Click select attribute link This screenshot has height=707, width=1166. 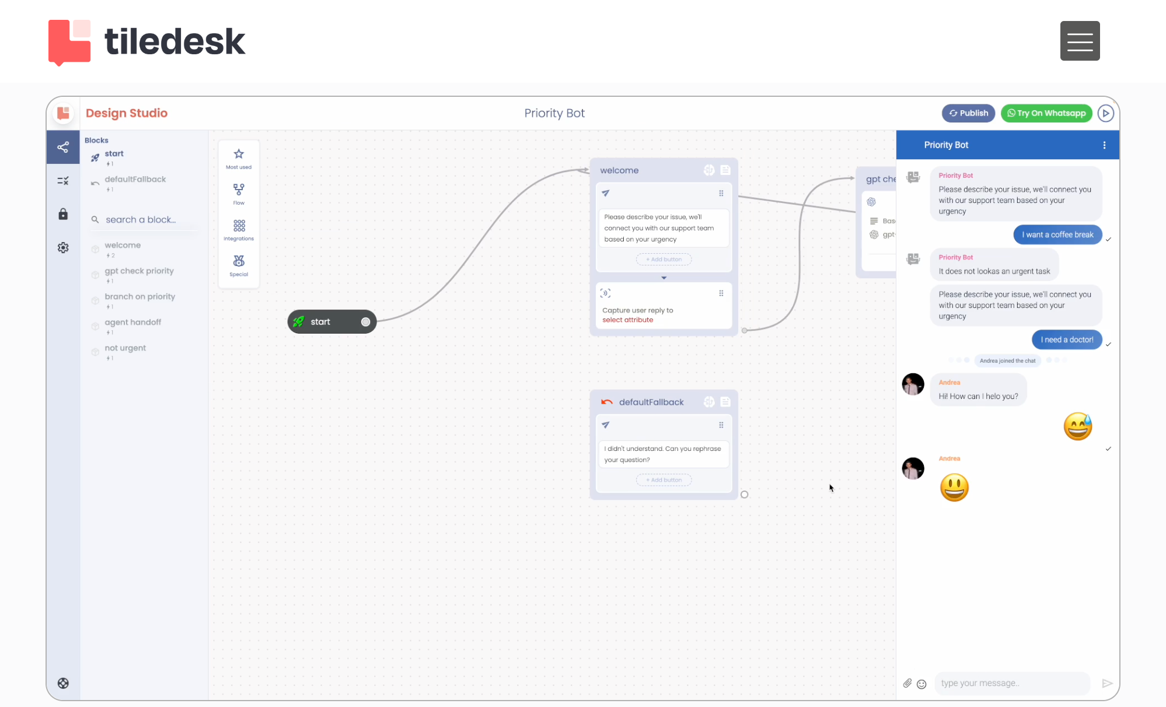tap(627, 320)
